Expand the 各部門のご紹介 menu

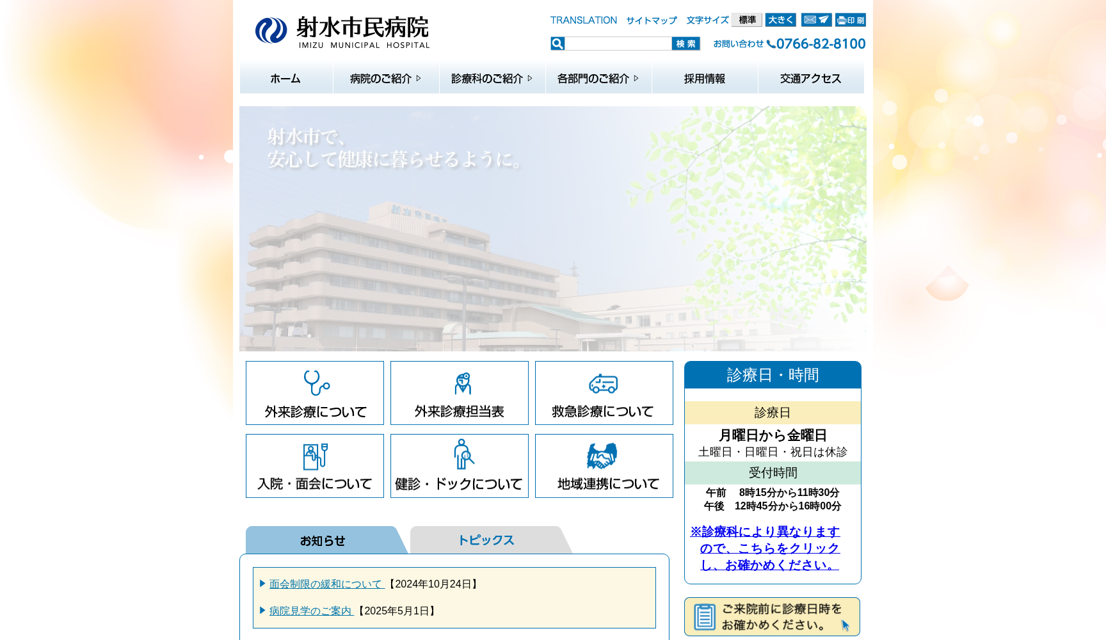point(597,78)
